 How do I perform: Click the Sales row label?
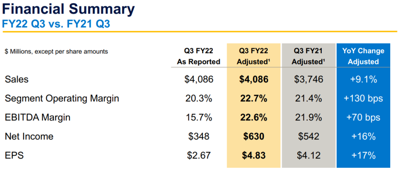click(17, 80)
